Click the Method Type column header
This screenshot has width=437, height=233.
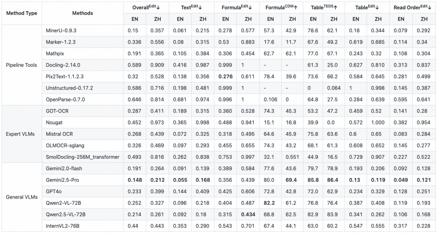click(x=22, y=13)
